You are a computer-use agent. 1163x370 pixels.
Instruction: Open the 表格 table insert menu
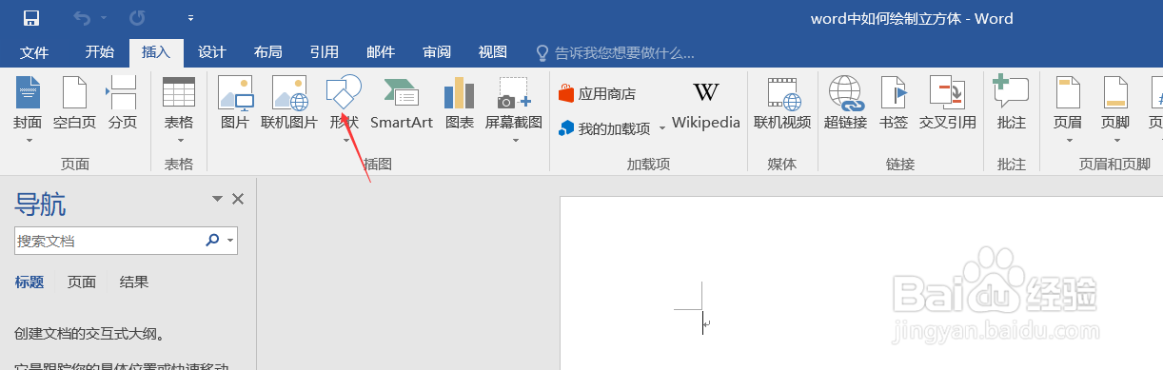click(178, 109)
